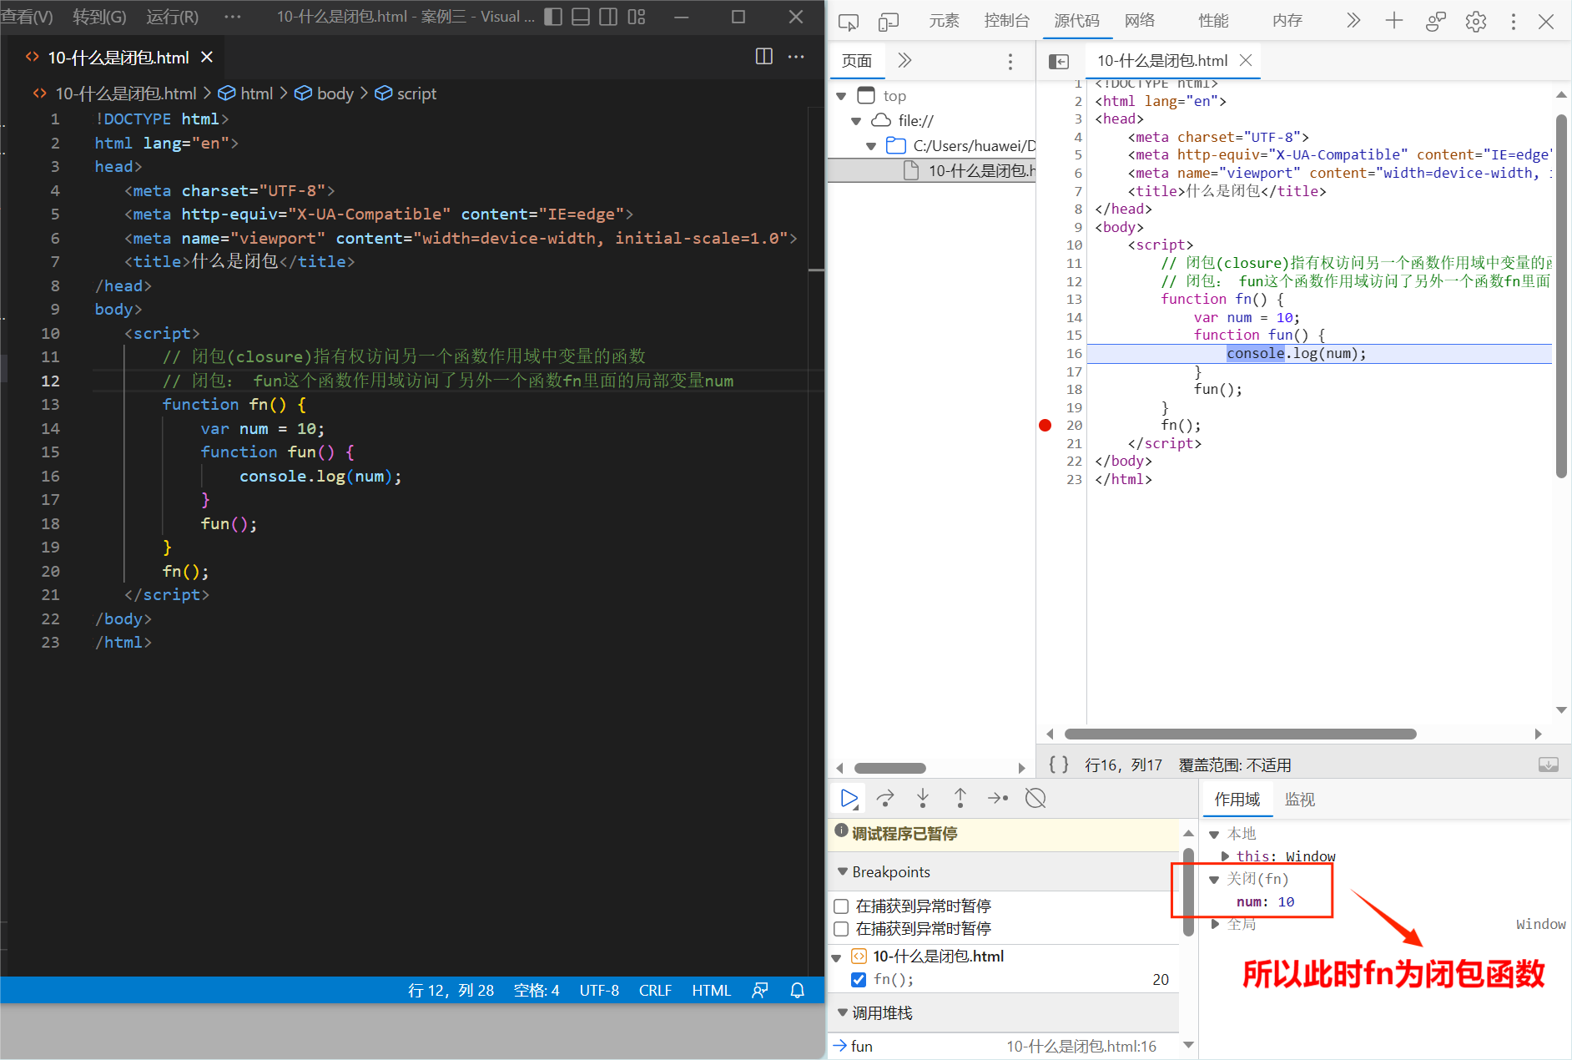Collapse the 10-什么是闭包.html breakpoint group
This screenshot has height=1060, width=1572.
(837, 957)
